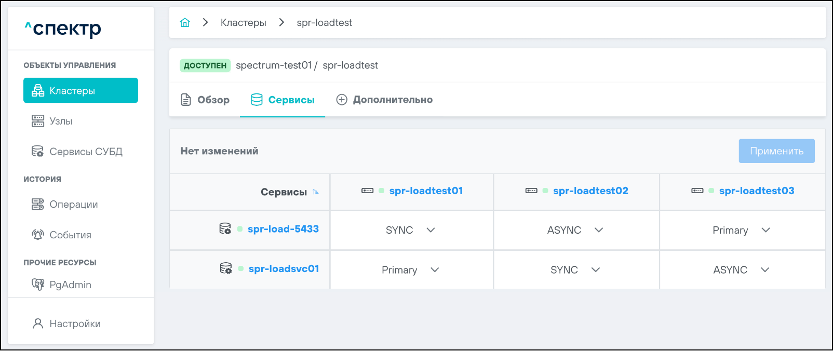Select Узлы in the sidebar menu

61,121
